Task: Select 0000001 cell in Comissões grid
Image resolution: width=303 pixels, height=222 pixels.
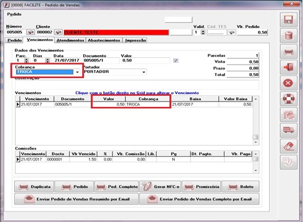Action: (57, 159)
